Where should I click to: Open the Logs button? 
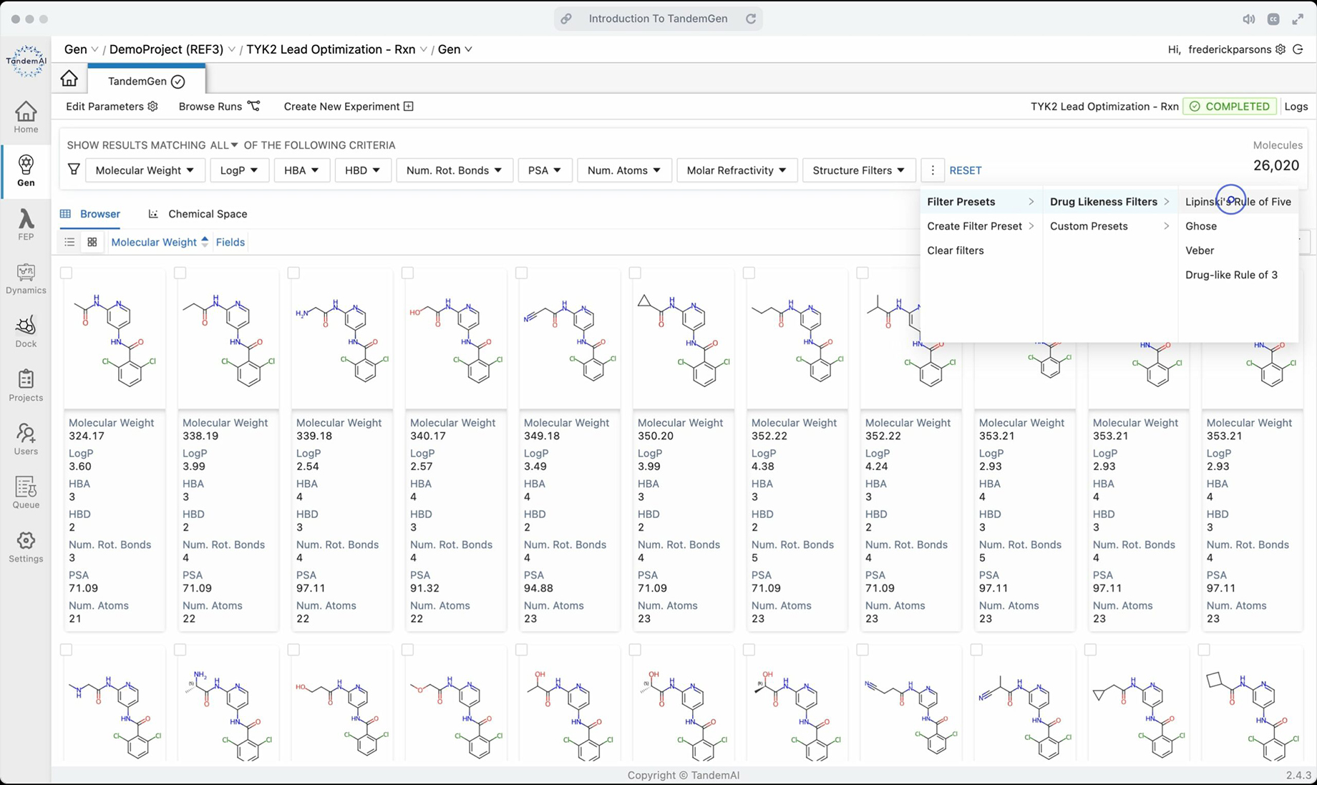coord(1296,107)
